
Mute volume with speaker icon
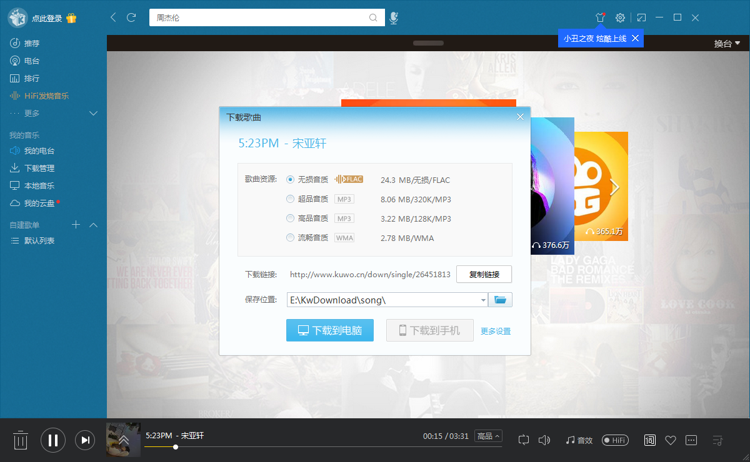tap(544, 440)
